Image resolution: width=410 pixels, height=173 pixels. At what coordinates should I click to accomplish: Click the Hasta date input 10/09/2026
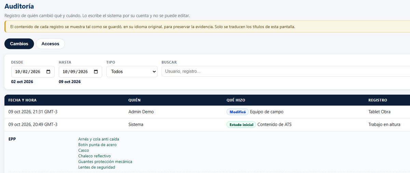coord(80,72)
